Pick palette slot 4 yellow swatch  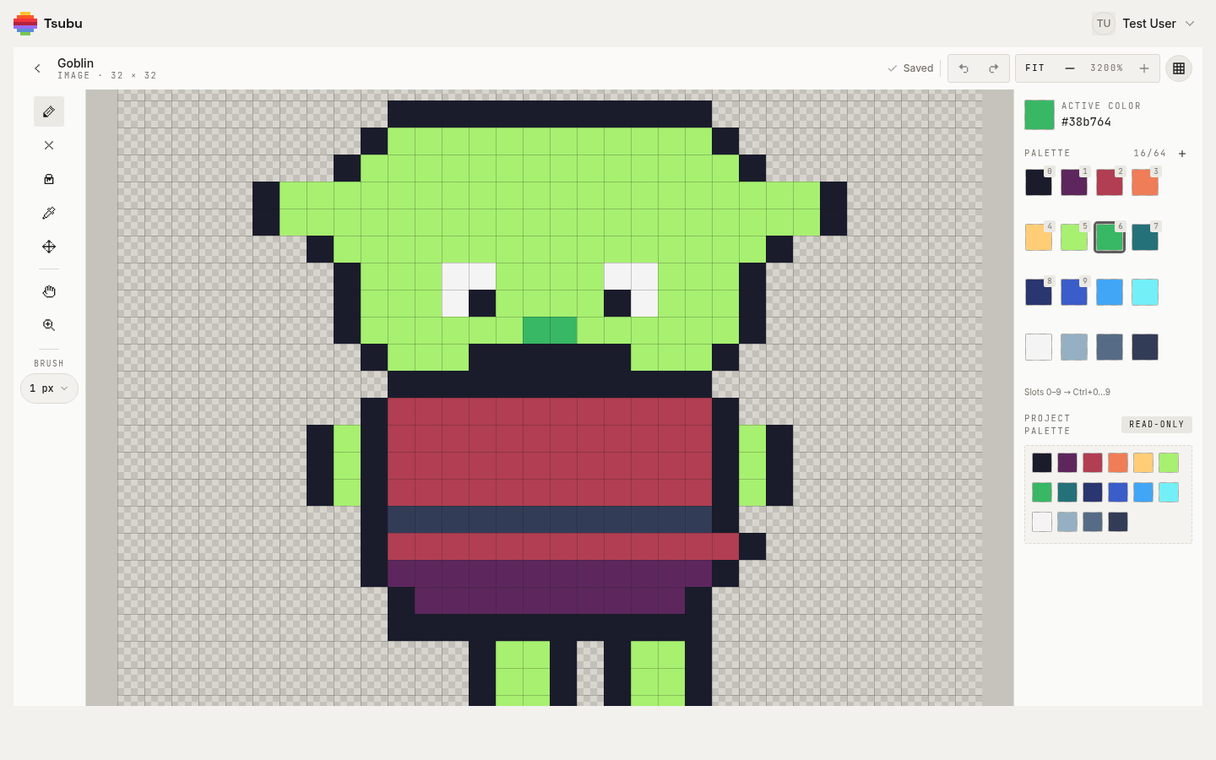point(1039,237)
